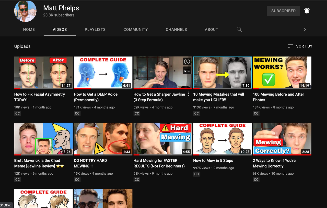Open 'Brett Maverick is the Chad Meme' title

[39, 163]
